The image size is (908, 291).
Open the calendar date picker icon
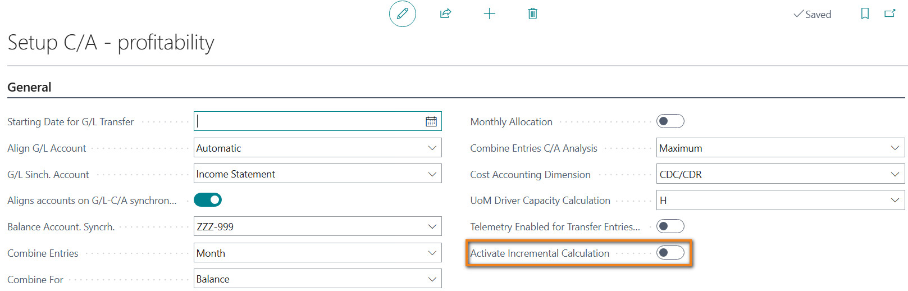[431, 121]
